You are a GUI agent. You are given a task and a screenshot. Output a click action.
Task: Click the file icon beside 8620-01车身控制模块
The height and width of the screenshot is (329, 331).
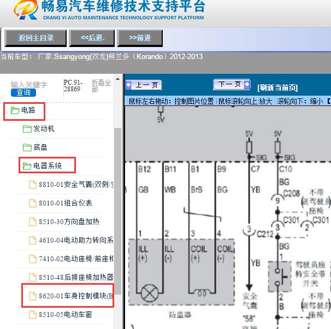click(x=33, y=296)
